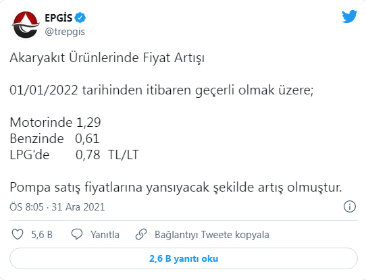Click the LPG'de 0,78 TL/LT line
The image size is (366, 280).
point(74,155)
